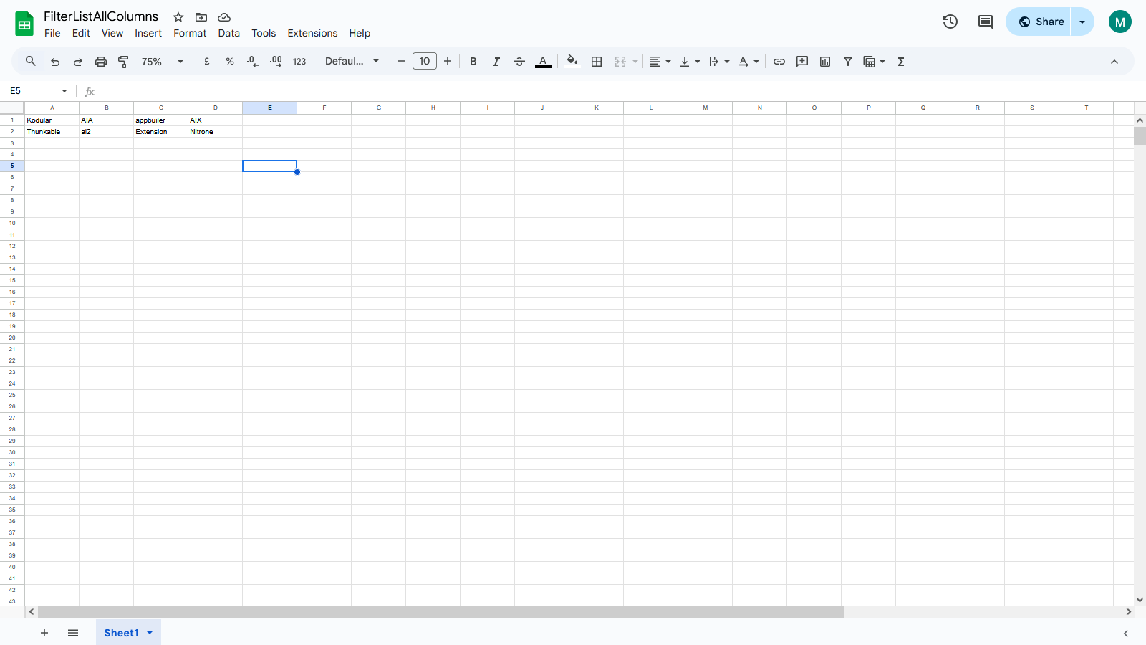The image size is (1146, 645).
Task: Open the Google Sheets home icon
Action: 24,24
